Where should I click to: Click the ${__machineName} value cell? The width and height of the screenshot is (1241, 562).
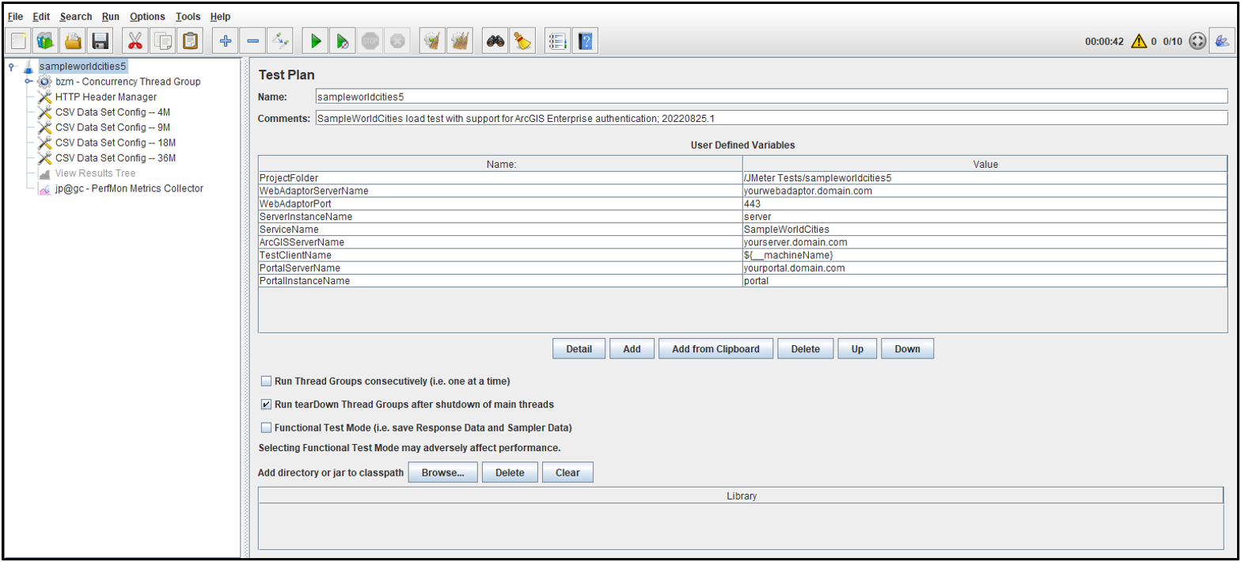tap(985, 255)
